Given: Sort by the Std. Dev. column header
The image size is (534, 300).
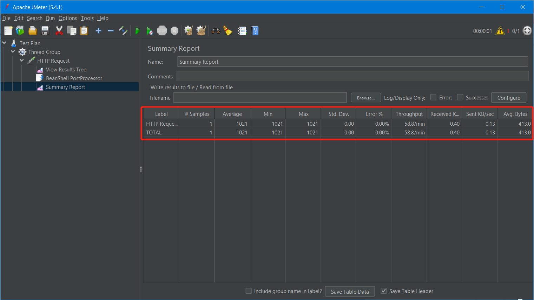Looking at the screenshot, I should click(338, 114).
